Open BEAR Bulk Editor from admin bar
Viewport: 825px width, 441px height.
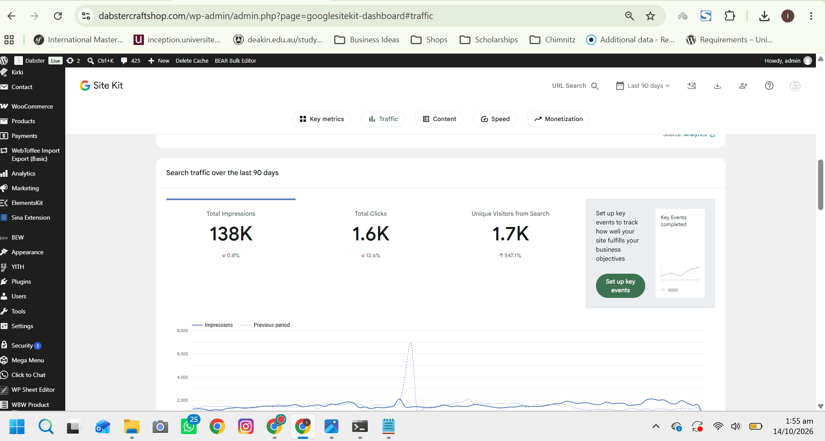click(236, 61)
